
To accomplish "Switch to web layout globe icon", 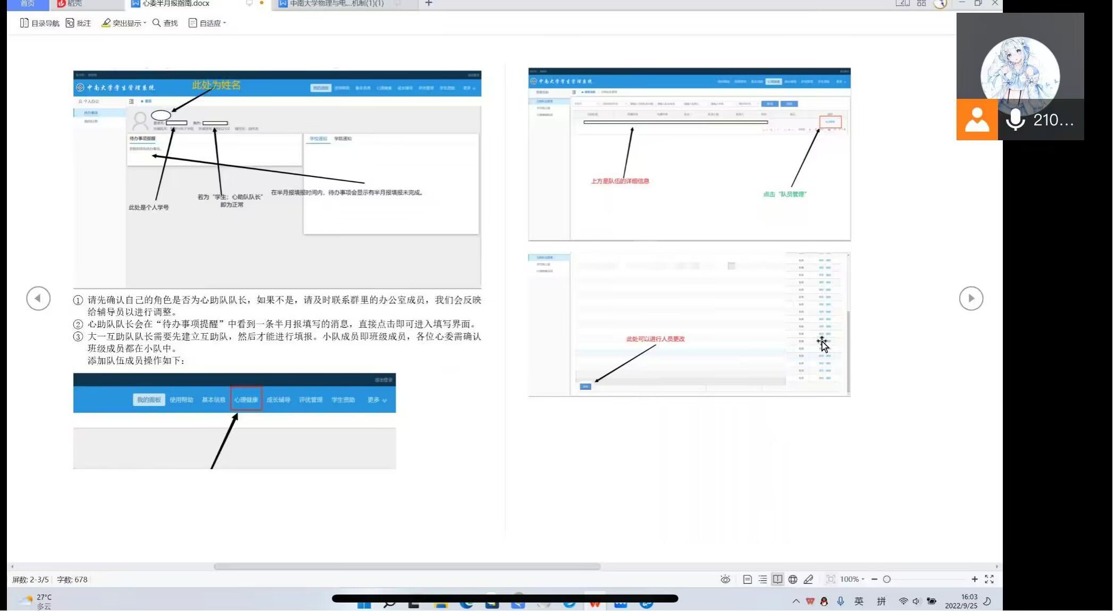I will pyautogui.click(x=794, y=580).
